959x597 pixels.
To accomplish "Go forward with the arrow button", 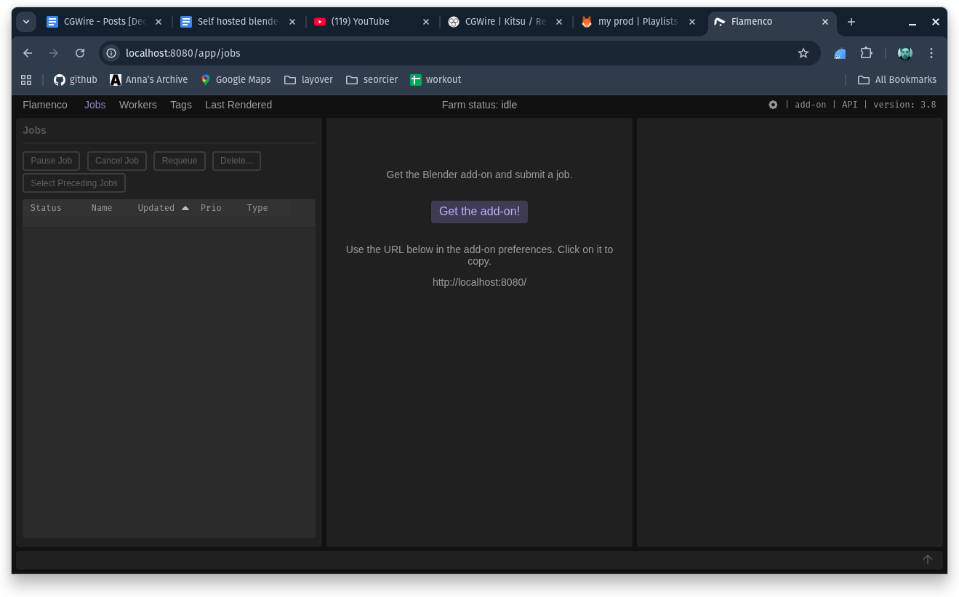I will pyautogui.click(x=54, y=53).
